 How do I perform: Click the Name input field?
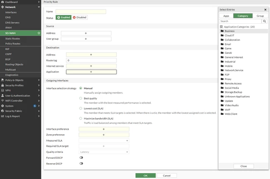(81, 12)
